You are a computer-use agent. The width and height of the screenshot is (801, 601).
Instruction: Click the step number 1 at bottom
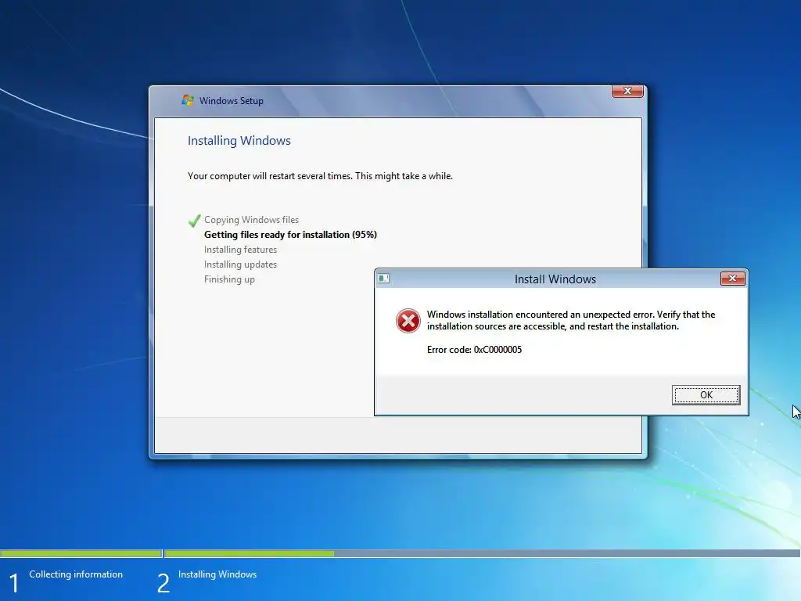point(14,584)
